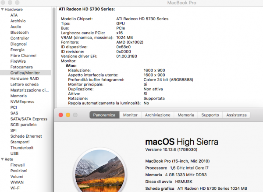Collapse the Hardware section triangle
Viewport: 263px width, 192px height.
click(3, 9)
